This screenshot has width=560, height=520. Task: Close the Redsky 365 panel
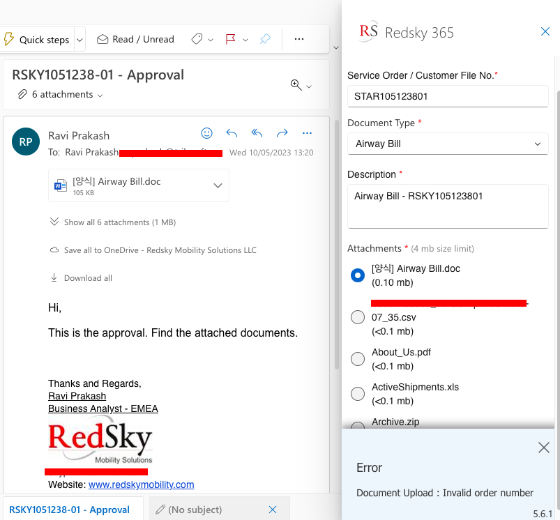545,31
